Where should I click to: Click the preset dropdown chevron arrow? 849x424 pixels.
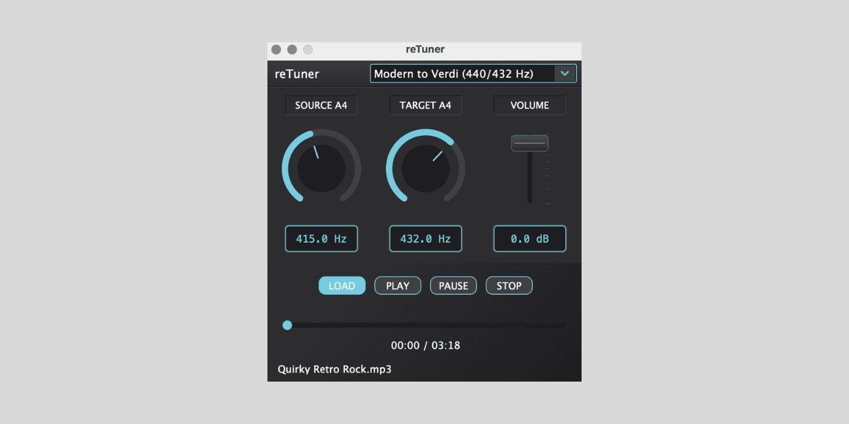[x=565, y=73]
